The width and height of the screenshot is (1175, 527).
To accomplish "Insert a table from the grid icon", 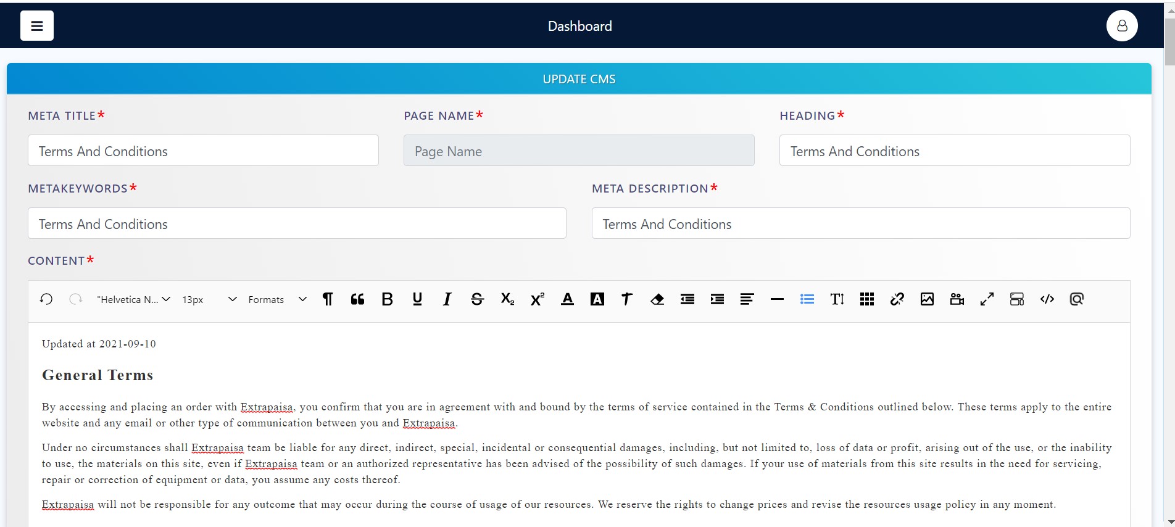I will point(867,299).
